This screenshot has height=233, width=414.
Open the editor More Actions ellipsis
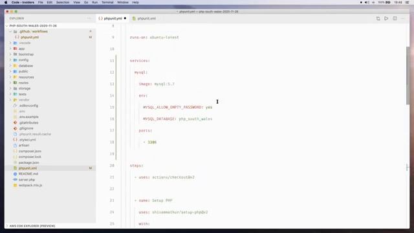[x=403, y=19]
